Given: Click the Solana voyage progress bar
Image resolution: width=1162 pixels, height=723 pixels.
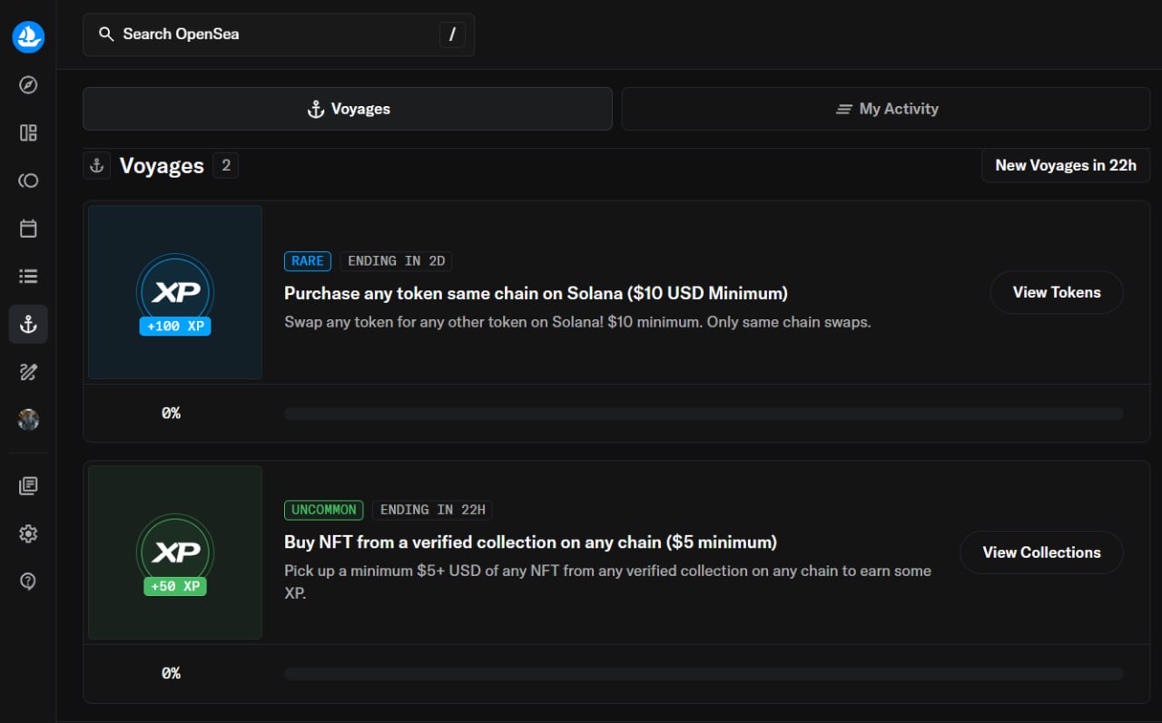Looking at the screenshot, I should [704, 414].
